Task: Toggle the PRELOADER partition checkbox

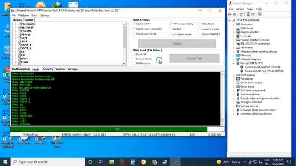Action: tap(19, 24)
